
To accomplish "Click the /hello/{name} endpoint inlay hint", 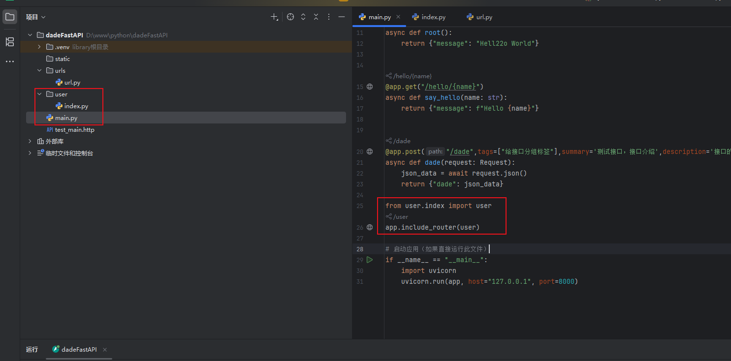I will [409, 76].
